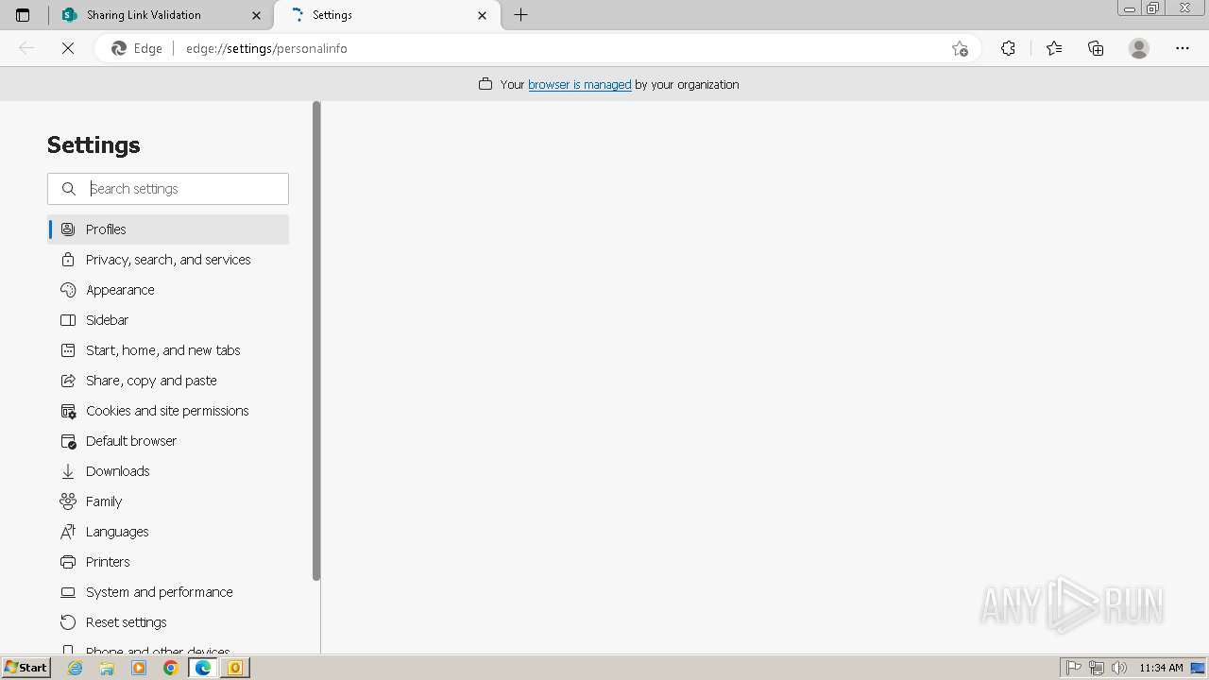Open the Collections icon
The height and width of the screenshot is (680, 1209).
point(1096,48)
